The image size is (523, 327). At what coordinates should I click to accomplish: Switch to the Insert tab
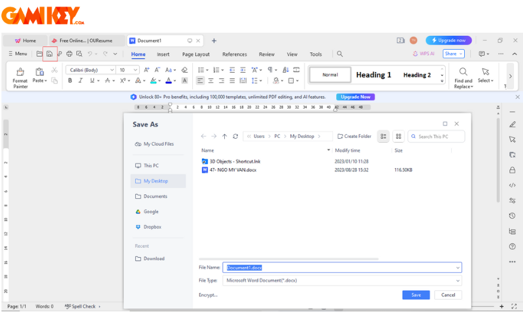tap(163, 54)
